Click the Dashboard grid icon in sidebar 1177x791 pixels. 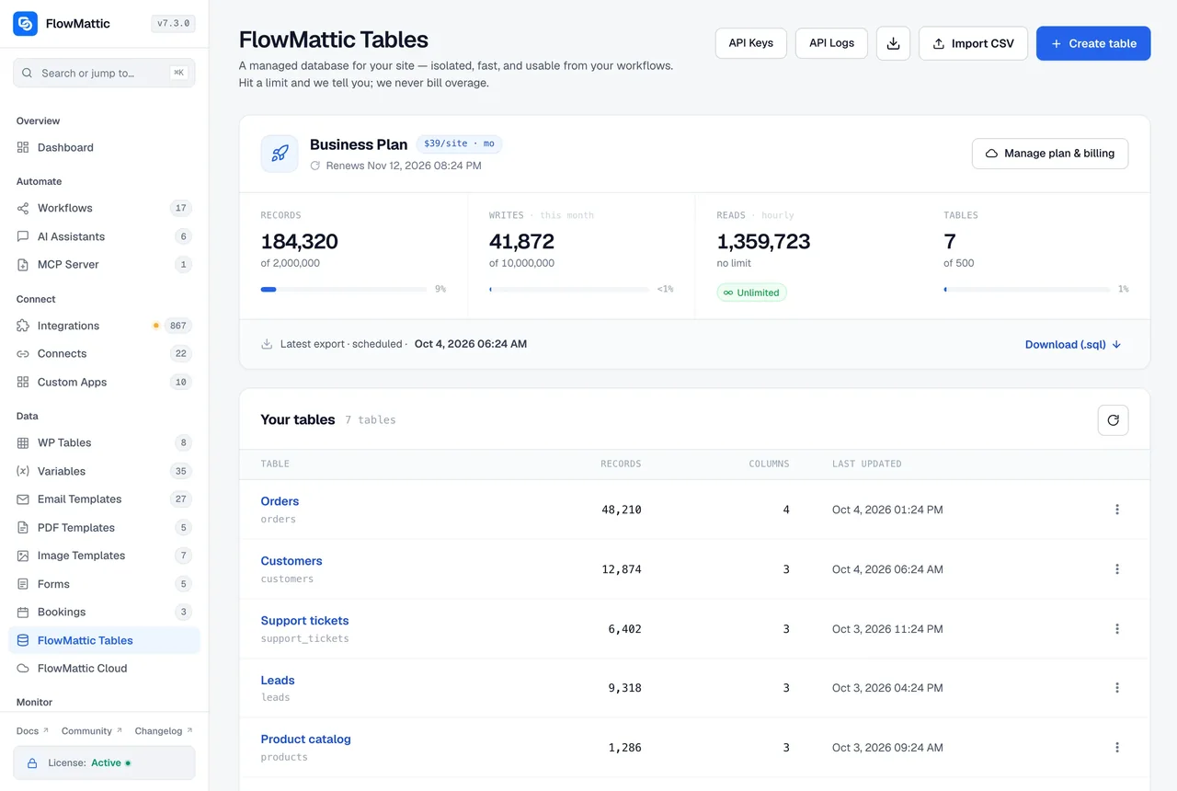pyautogui.click(x=23, y=147)
